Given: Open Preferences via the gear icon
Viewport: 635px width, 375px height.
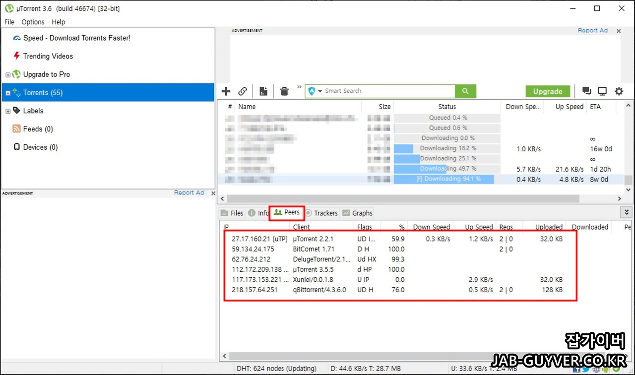Looking at the screenshot, I should 619,91.
